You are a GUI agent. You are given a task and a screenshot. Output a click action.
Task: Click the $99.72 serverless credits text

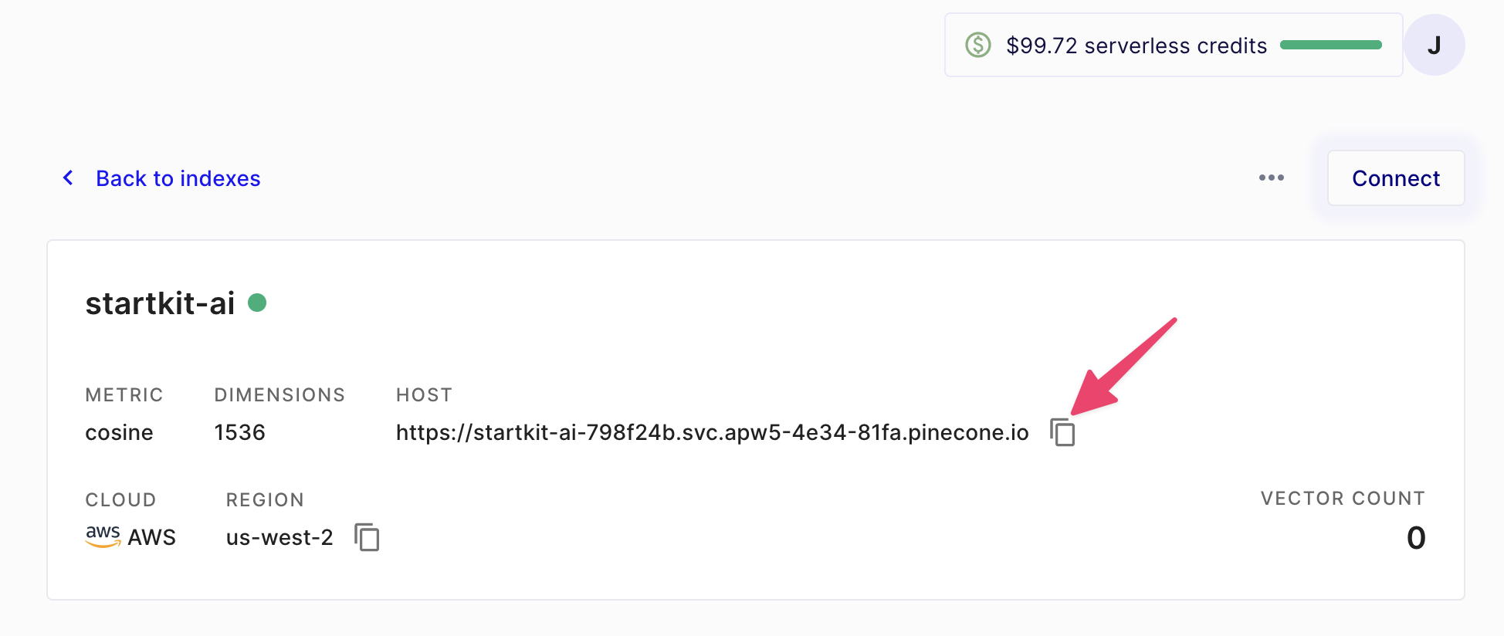click(1136, 46)
